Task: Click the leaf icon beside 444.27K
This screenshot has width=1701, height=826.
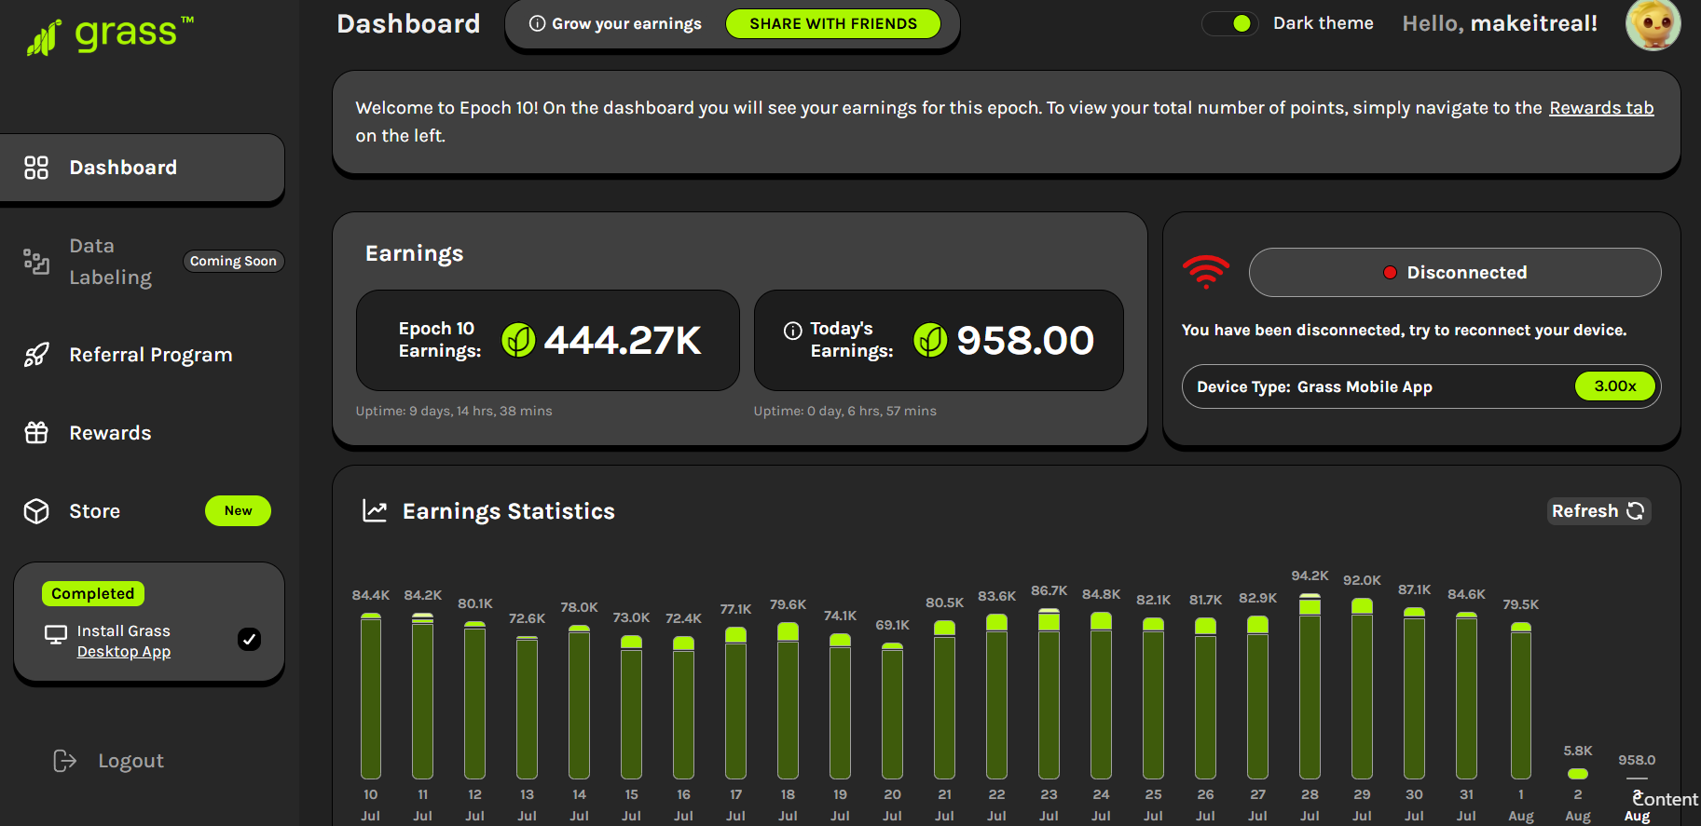Action: [518, 340]
